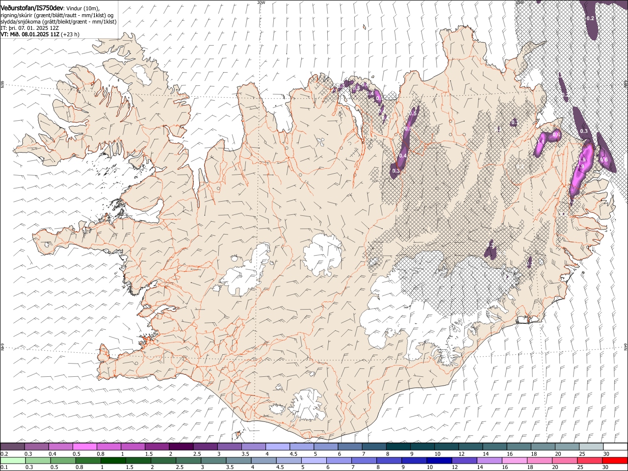Screen dimensions: 628x471
Task: Click the darkest purple snow-scale swatch above 2
Action: pos(181,447)
